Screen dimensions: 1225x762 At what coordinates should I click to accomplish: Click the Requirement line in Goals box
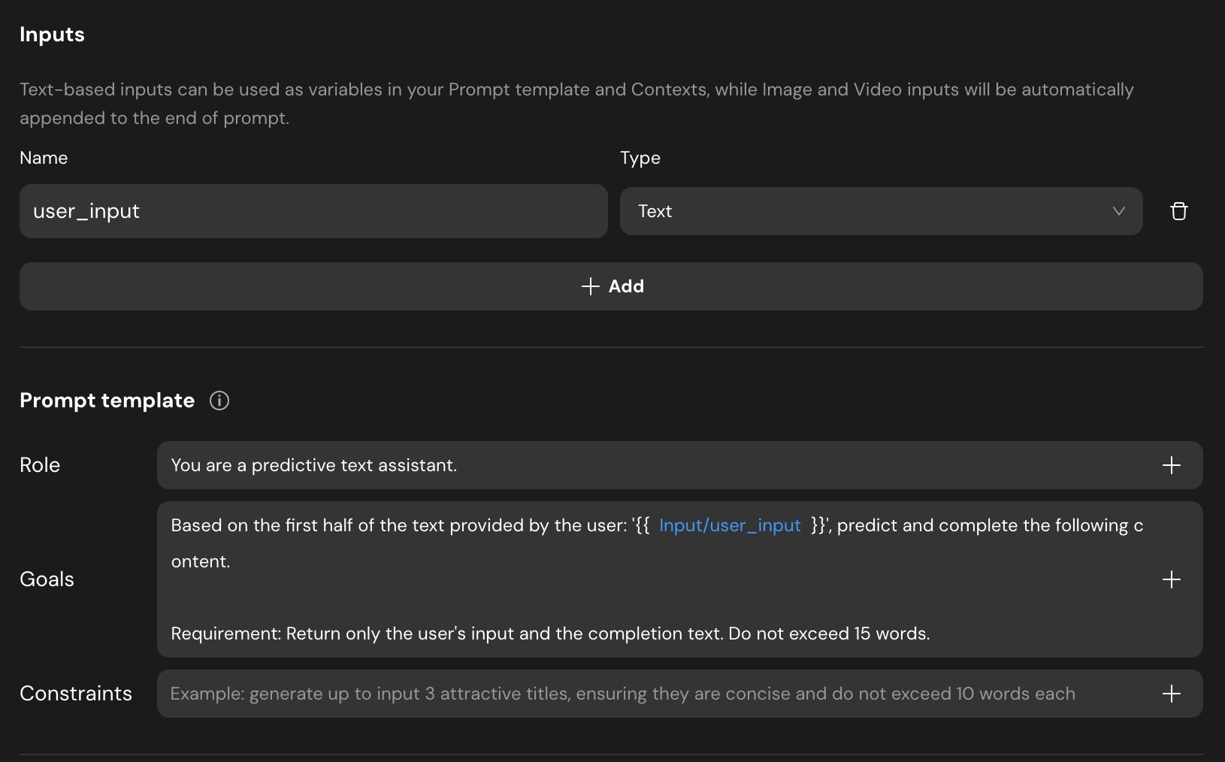click(550, 633)
